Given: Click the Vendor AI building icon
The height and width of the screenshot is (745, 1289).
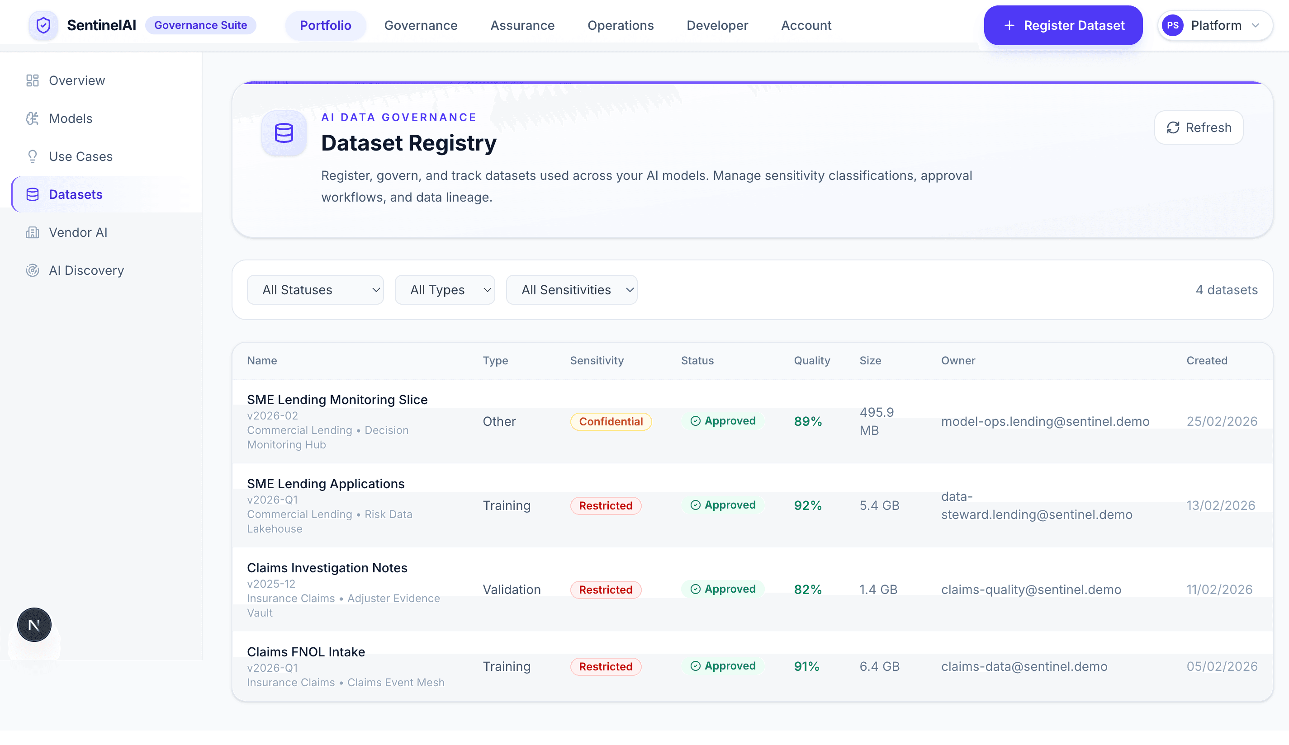Looking at the screenshot, I should pyautogui.click(x=32, y=232).
